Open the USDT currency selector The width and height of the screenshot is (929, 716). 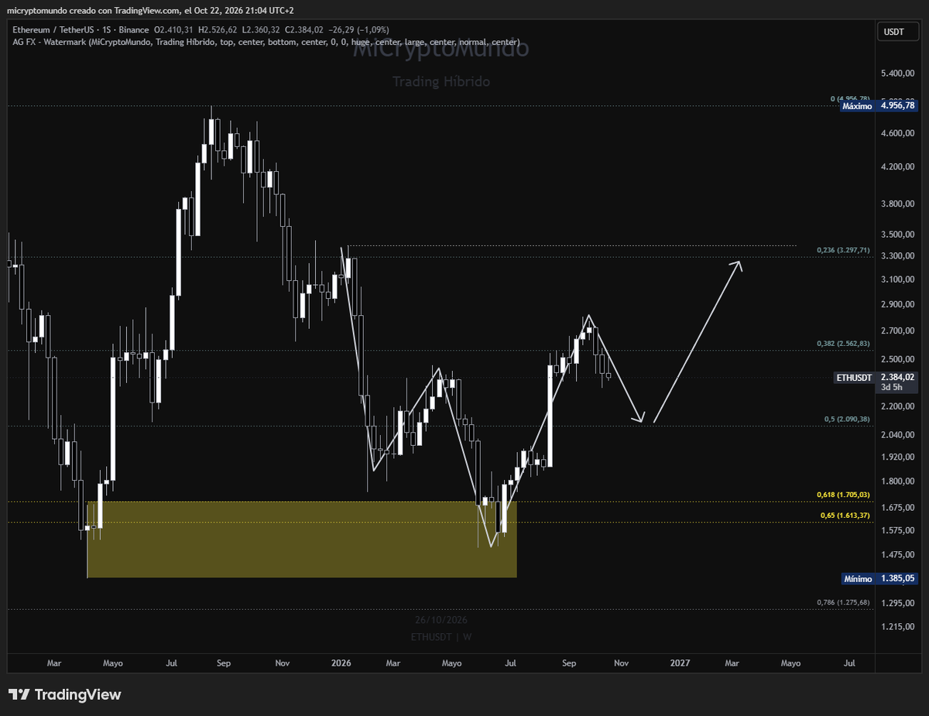(899, 31)
